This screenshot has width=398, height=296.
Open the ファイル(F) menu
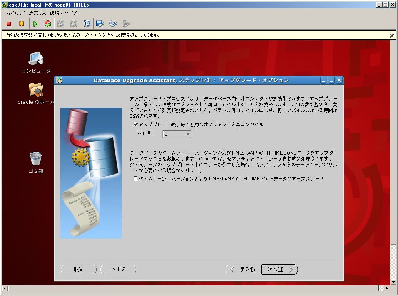(15, 13)
